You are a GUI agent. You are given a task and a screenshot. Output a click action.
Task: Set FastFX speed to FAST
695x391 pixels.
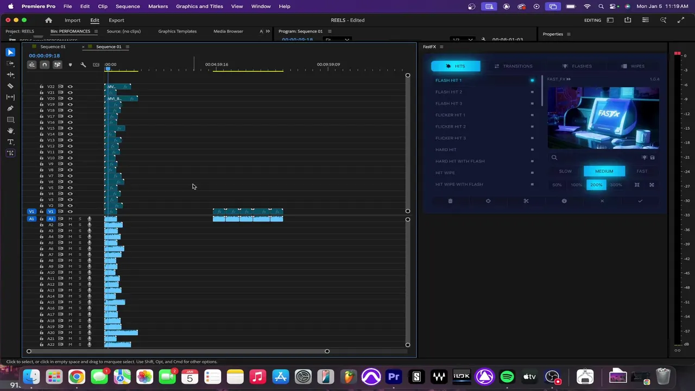pyautogui.click(x=642, y=172)
